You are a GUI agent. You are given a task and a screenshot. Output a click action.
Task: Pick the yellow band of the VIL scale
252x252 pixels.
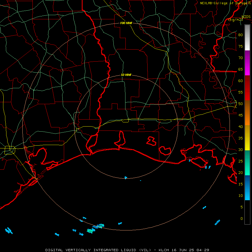247,138
